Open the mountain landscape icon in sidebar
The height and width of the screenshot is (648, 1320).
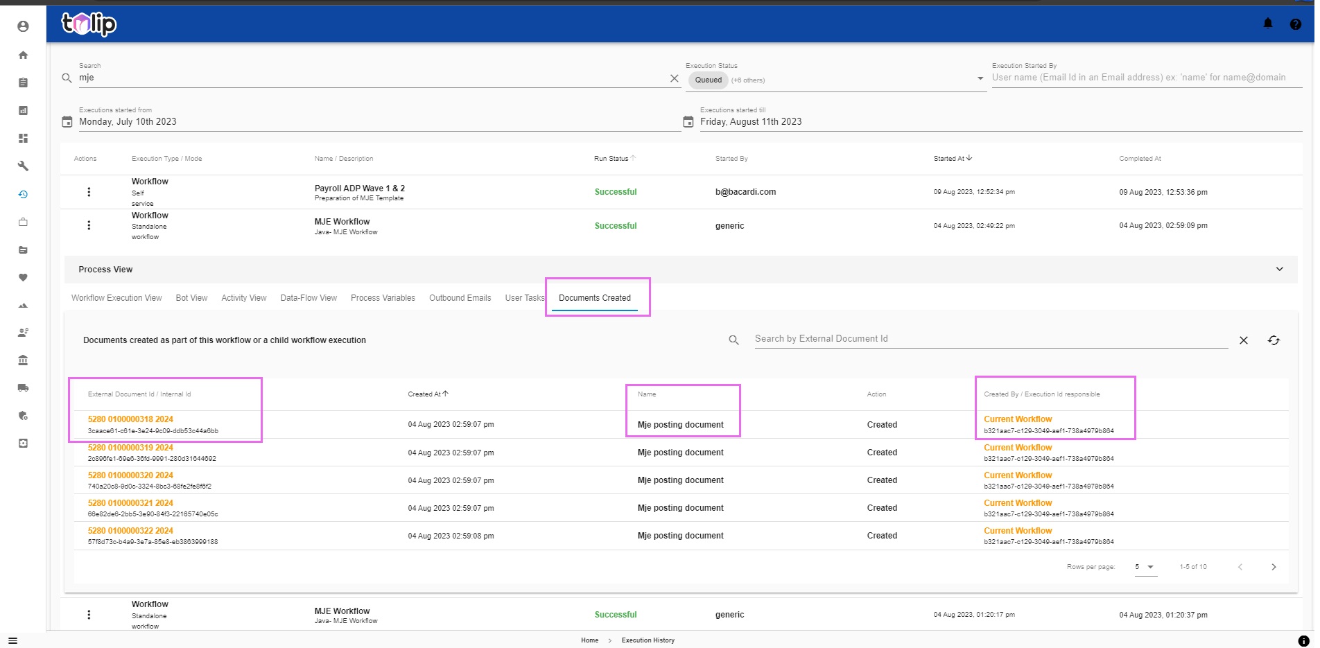coord(23,305)
